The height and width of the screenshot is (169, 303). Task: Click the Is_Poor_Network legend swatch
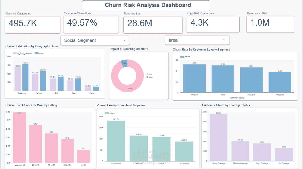(x=14, y=53)
